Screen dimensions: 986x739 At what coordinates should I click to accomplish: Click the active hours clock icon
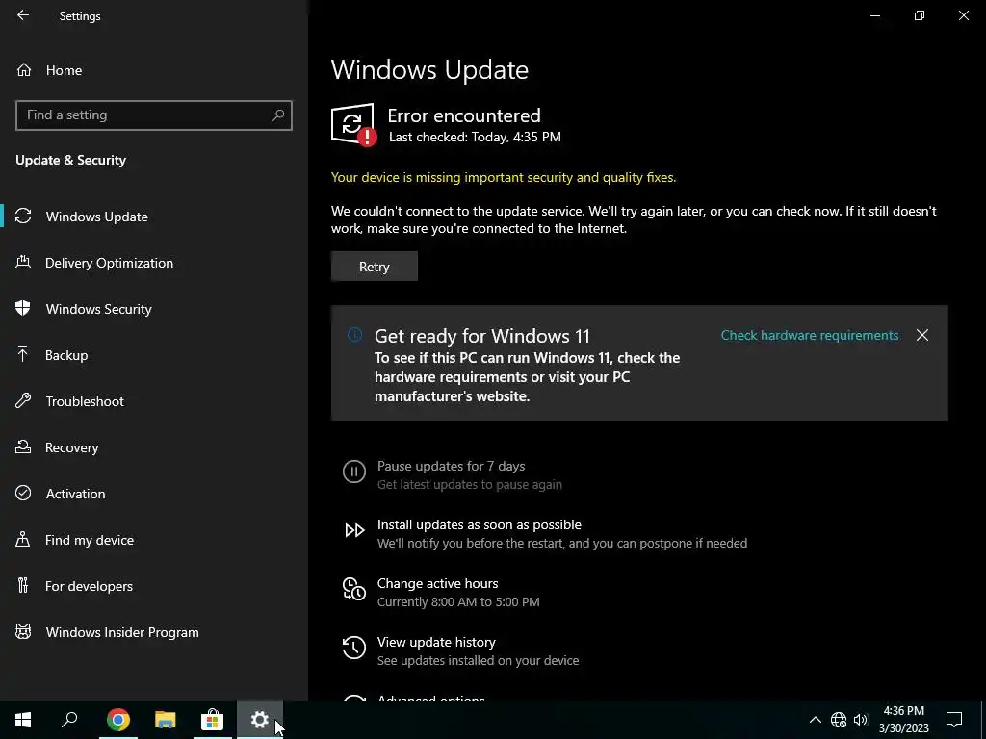(x=354, y=589)
